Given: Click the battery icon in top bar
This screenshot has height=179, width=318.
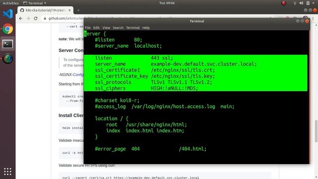Looking at the screenshot, I should pos(308,3).
